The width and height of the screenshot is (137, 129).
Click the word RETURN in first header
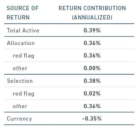coord(18,17)
